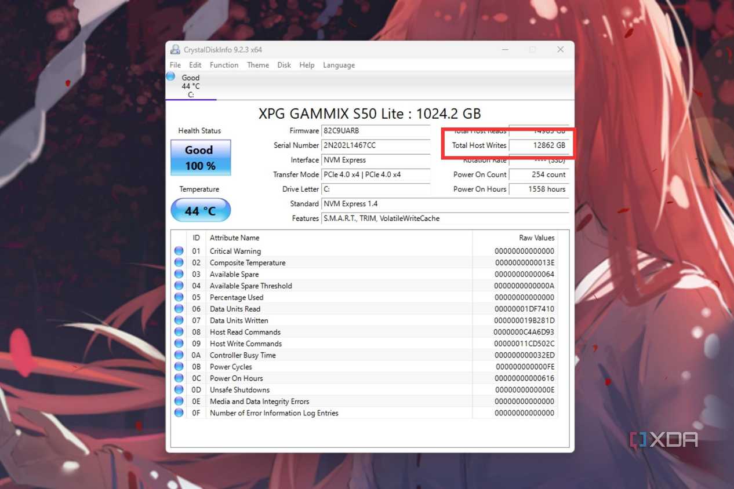Click the status orb for Number of Error Information Log Entries

pyautogui.click(x=179, y=413)
